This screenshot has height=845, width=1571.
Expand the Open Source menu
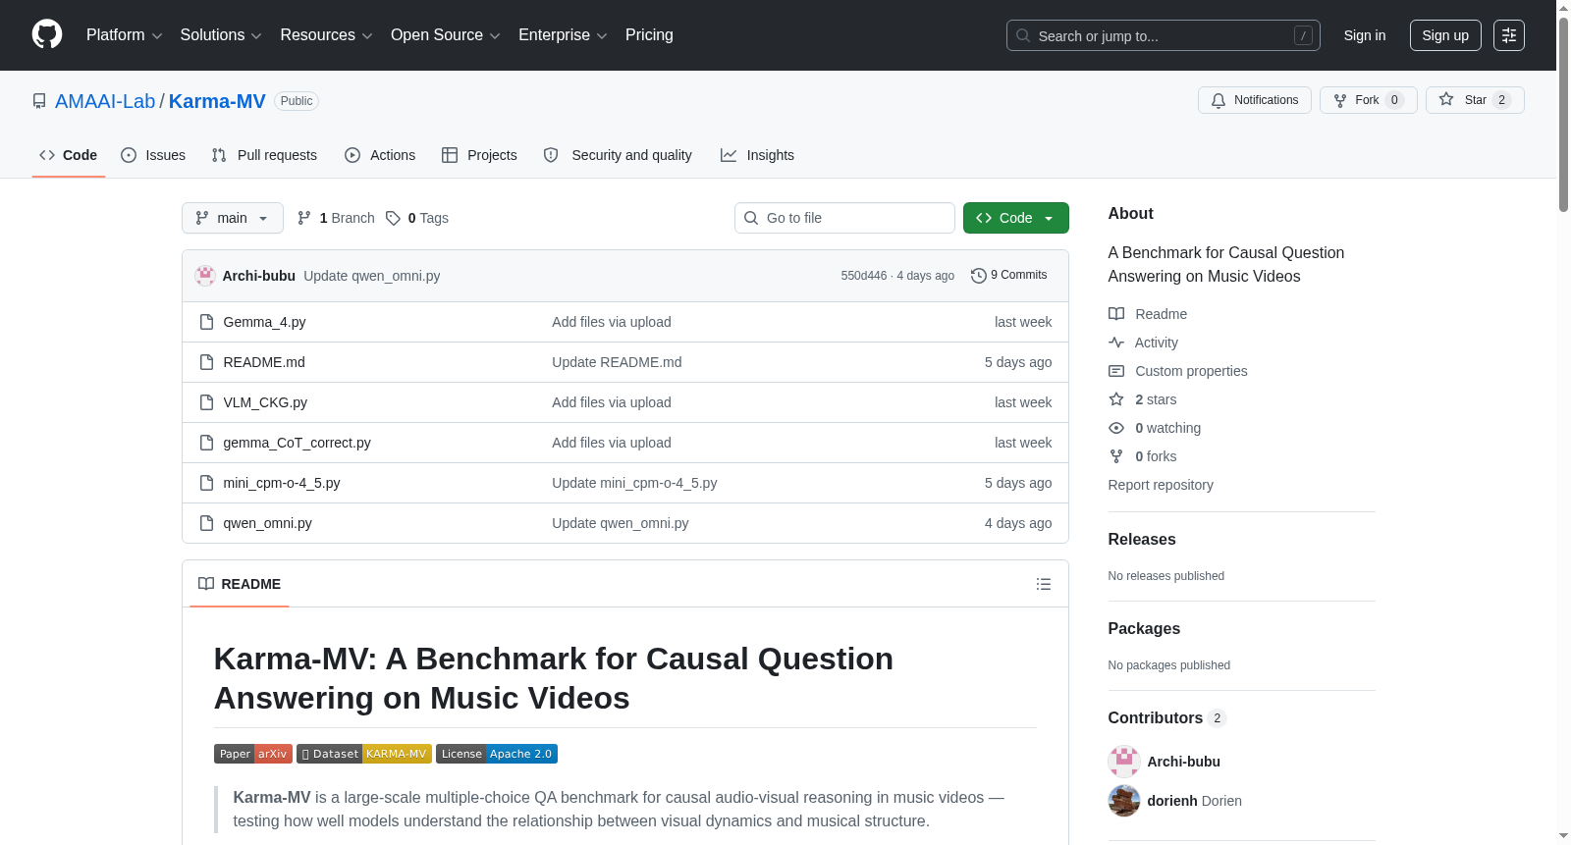coord(446,35)
